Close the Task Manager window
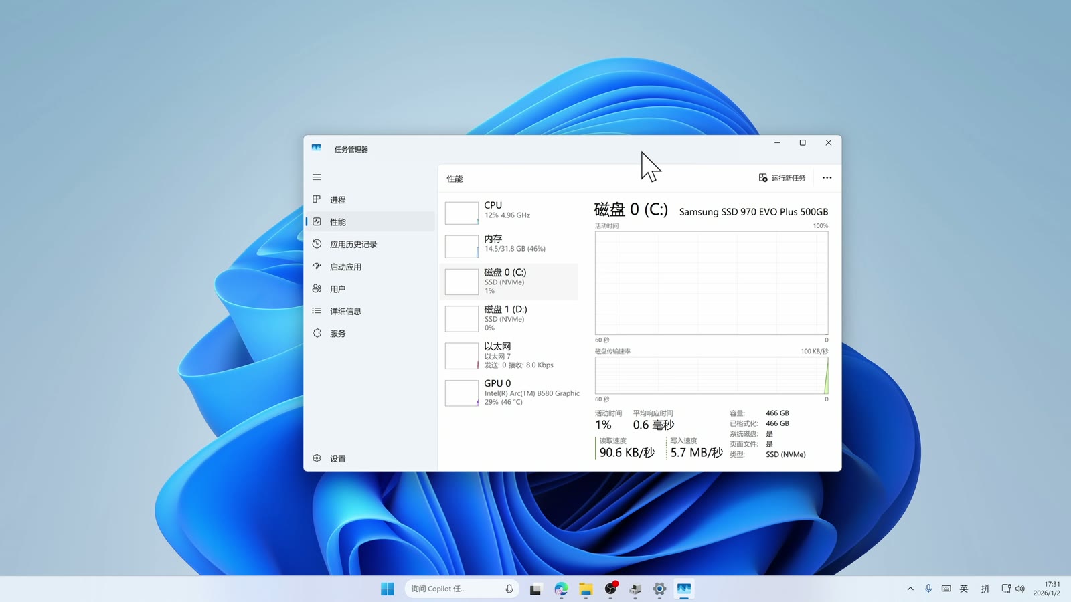Image resolution: width=1071 pixels, height=602 pixels. (829, 142)
